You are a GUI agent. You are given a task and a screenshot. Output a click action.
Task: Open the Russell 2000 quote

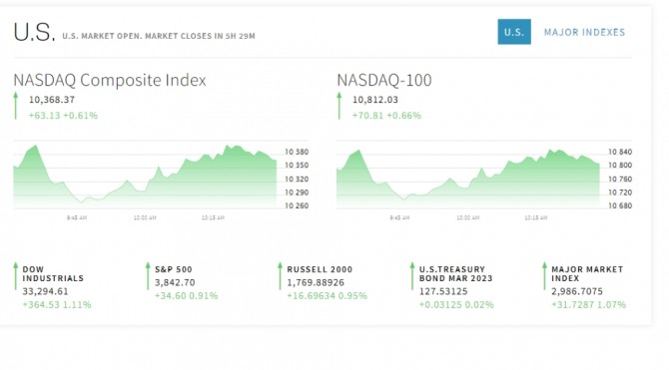(x=320, y=269)
